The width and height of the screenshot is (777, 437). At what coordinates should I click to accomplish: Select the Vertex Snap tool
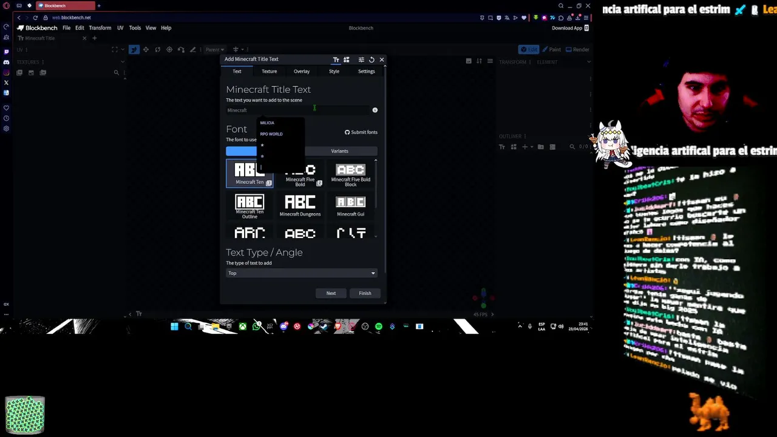point(181,50)
